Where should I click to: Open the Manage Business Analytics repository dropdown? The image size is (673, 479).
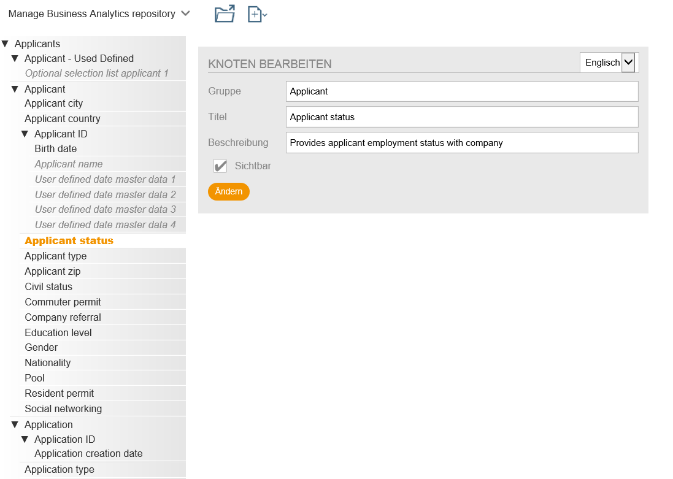coord(99,14)
